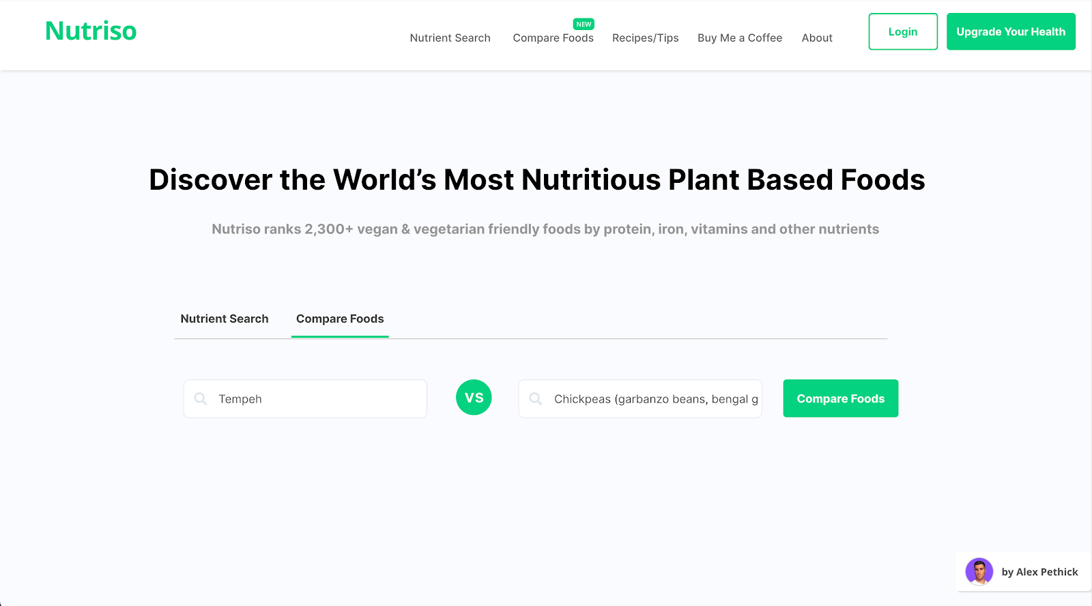Switch to the Nutrient Search tab
Viewport: 1092px width, 606px height.
tap(225, 319)
